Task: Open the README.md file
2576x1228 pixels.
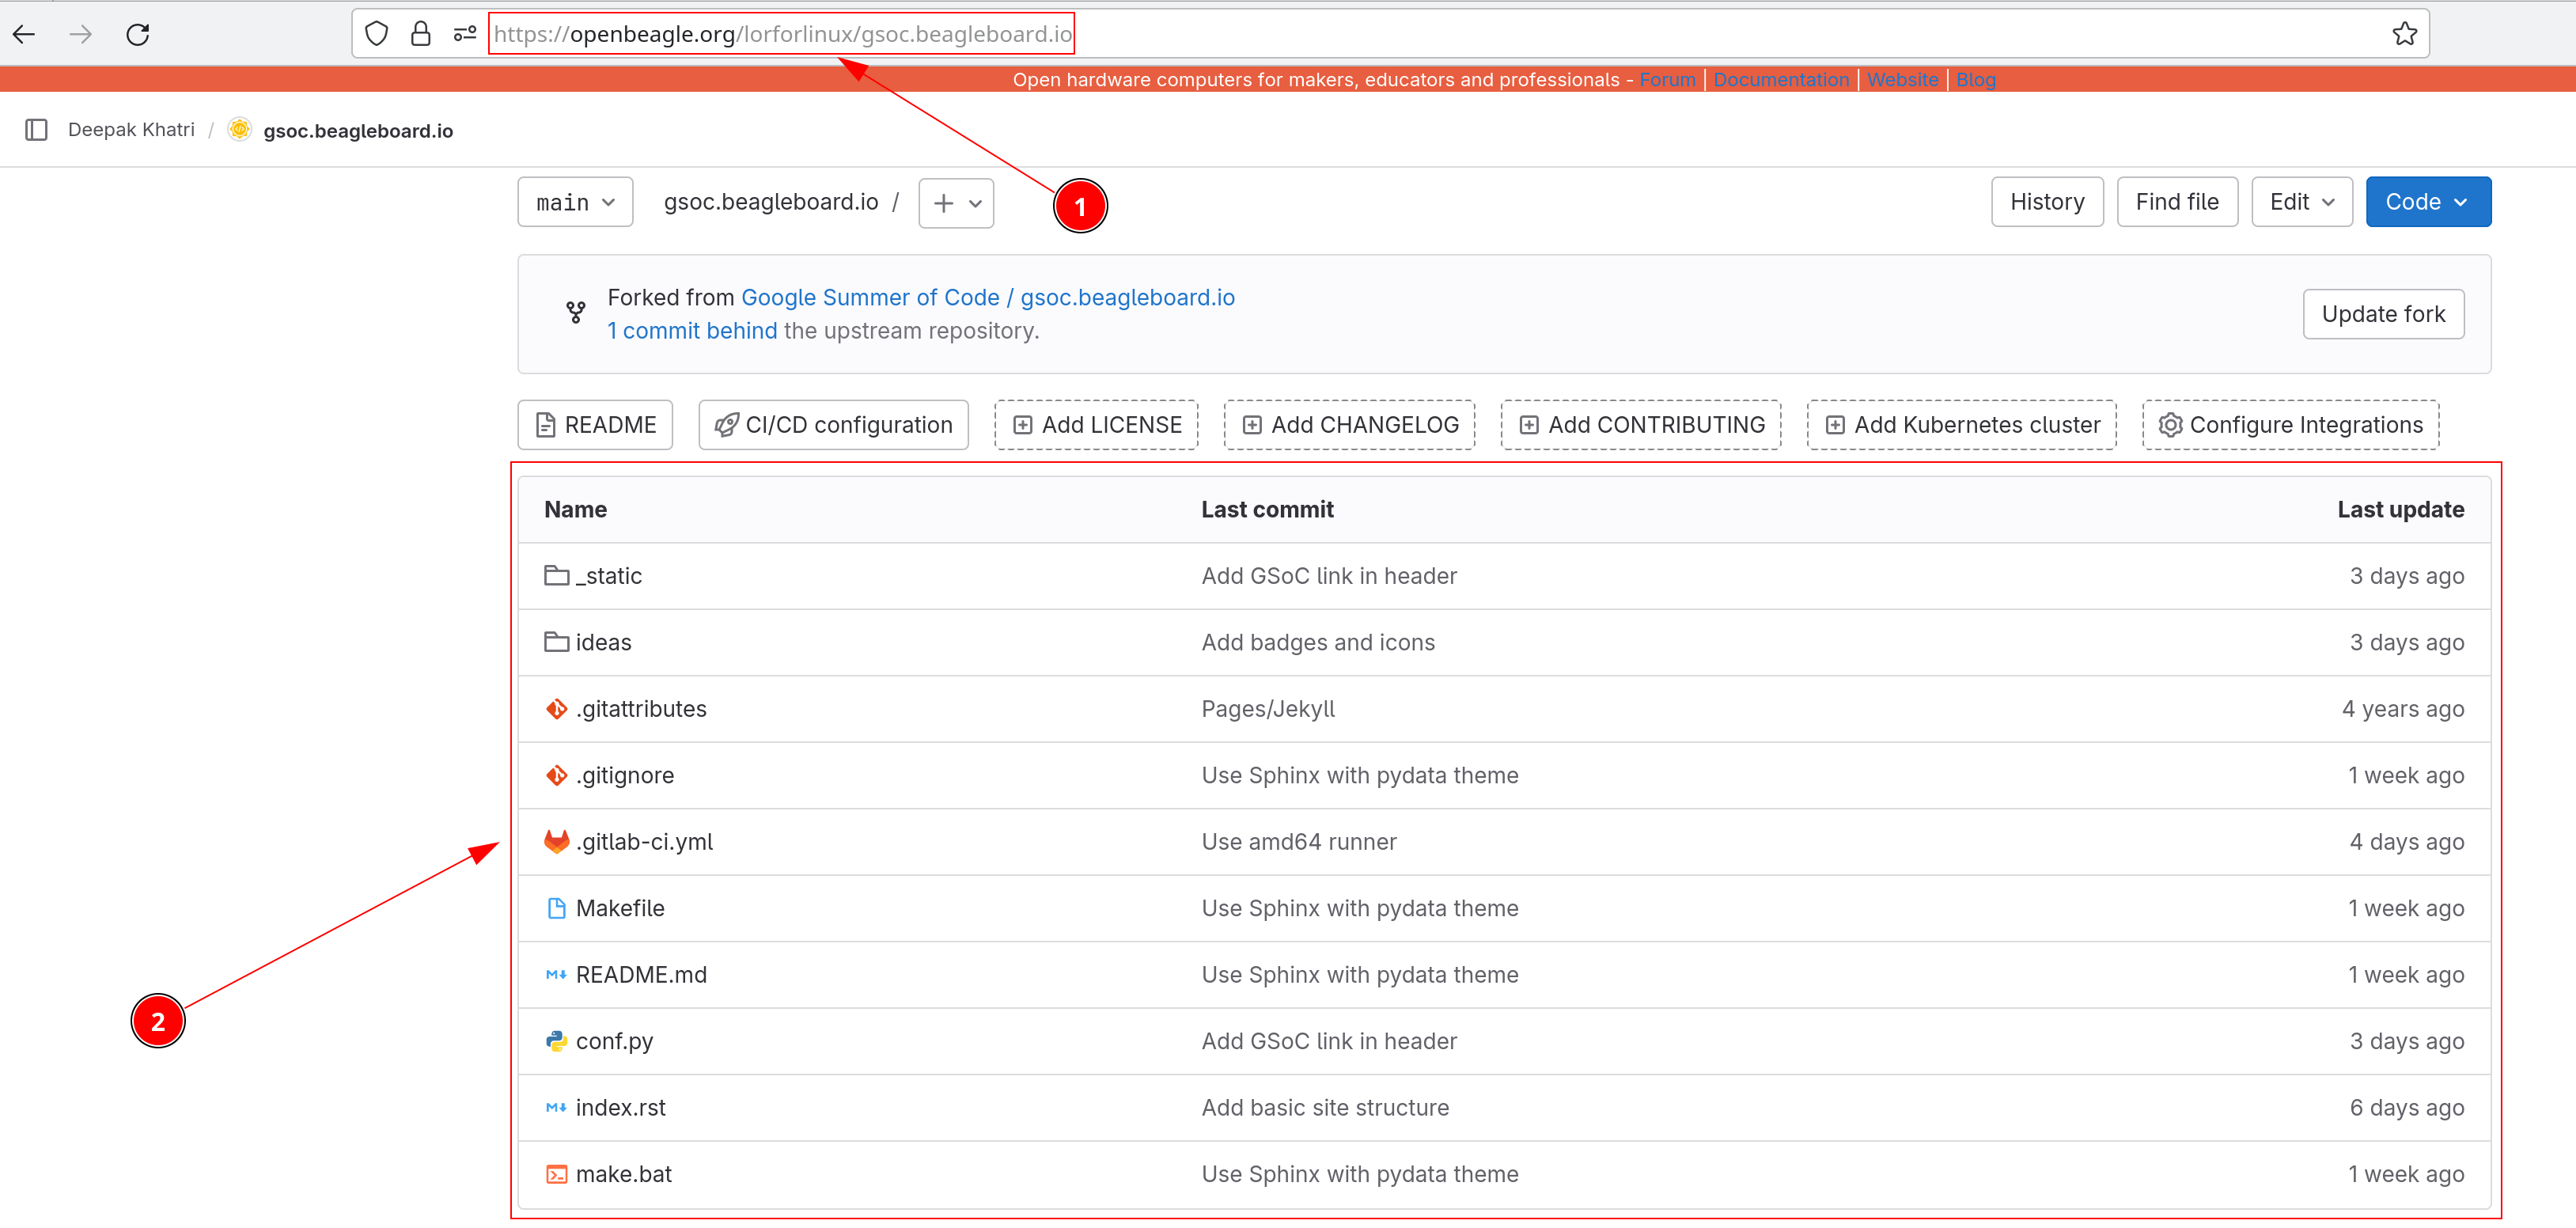Action: pos(641,975)
